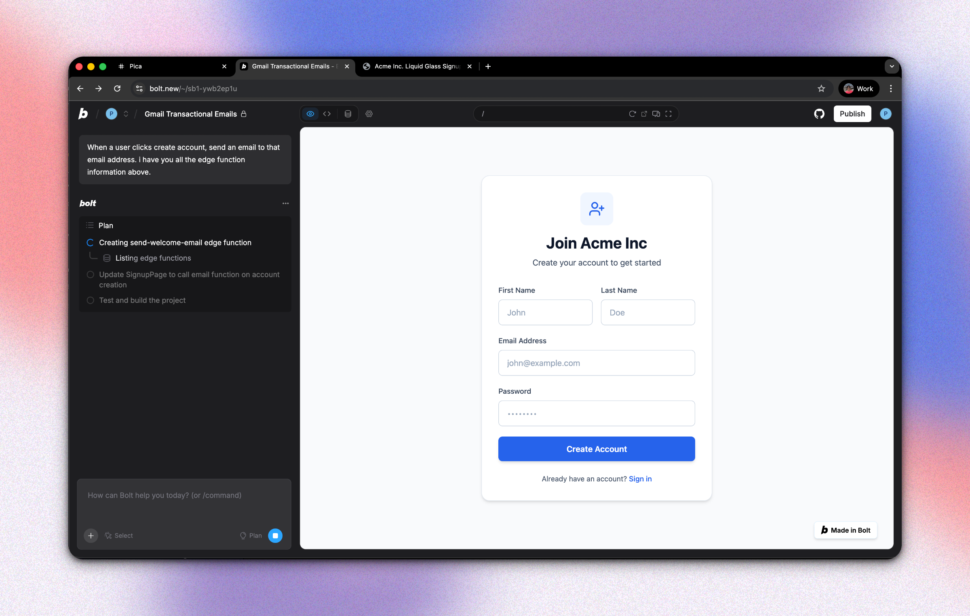Click the Sign in link on the signup form

point(640,479)
